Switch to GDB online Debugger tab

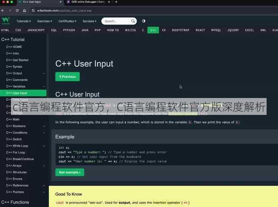(x=88, y=2)
